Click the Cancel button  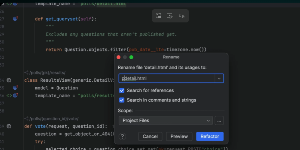click(150, 136)
